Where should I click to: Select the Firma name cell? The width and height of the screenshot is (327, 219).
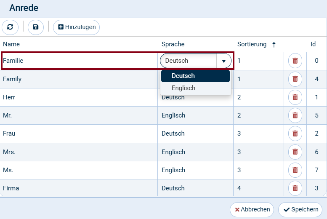(x=80, y=188)
